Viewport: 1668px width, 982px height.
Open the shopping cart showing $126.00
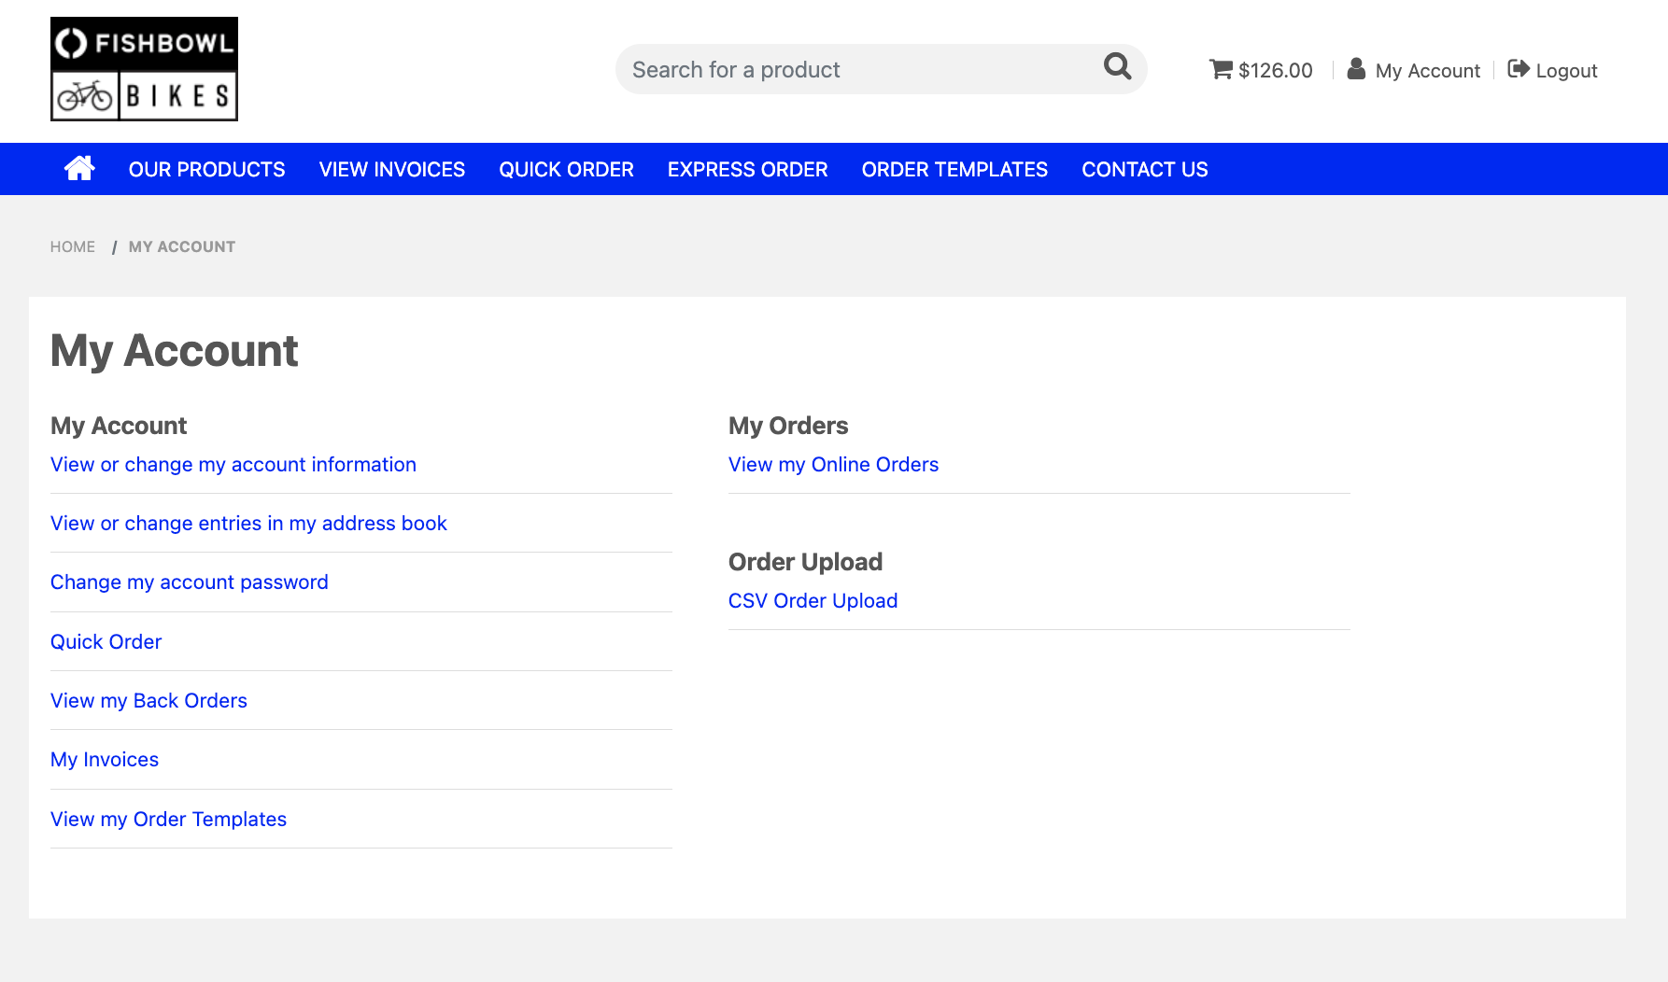pyautogui.click(x=1261, y=69)
